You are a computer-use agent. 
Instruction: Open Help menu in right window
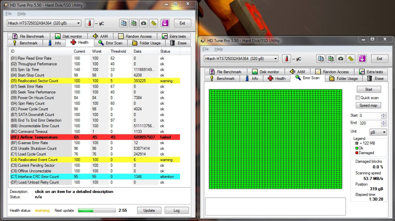(x=219, y=49)
